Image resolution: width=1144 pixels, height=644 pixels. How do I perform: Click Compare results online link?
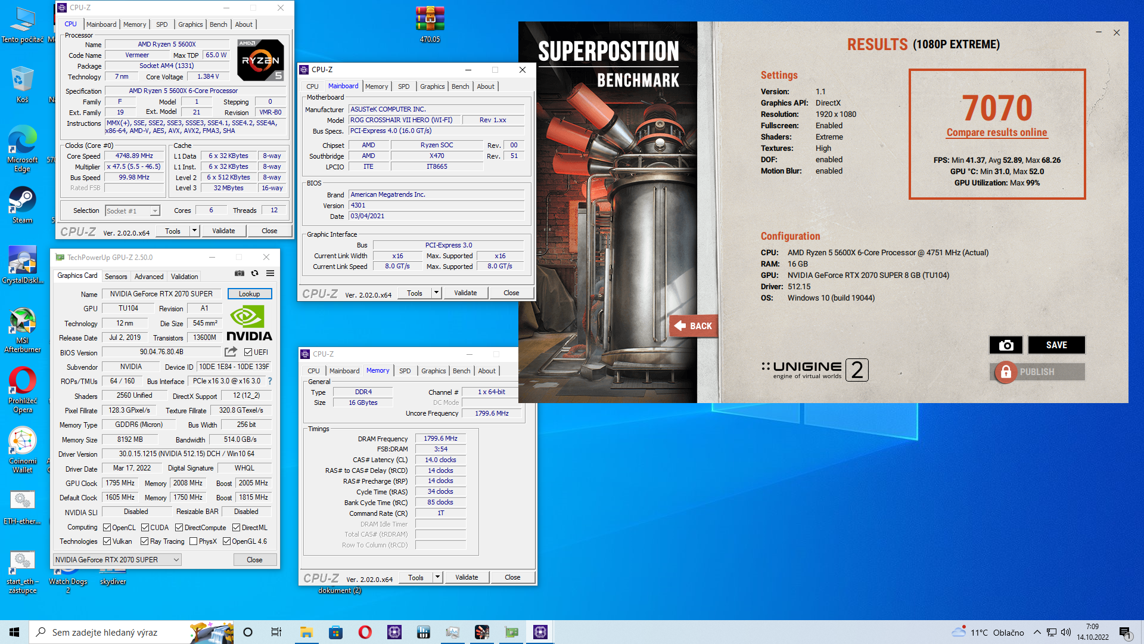pos(997,132)
